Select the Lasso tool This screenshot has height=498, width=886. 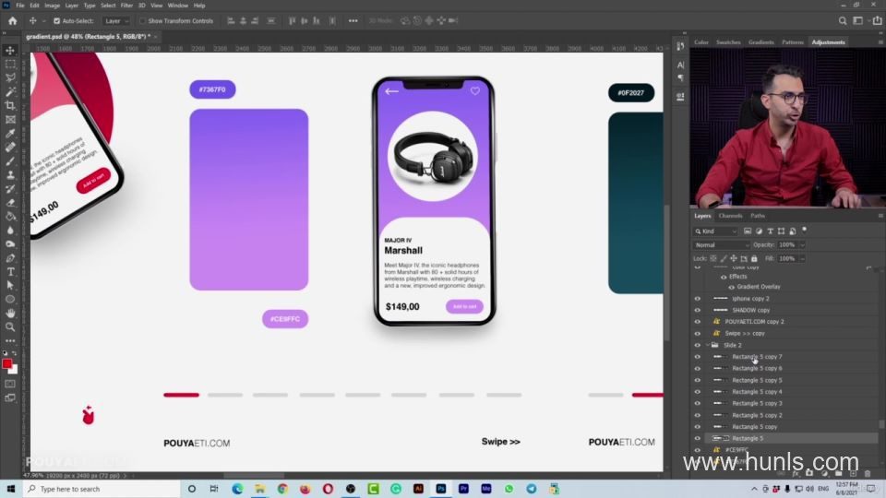click(x=10, y=77)
